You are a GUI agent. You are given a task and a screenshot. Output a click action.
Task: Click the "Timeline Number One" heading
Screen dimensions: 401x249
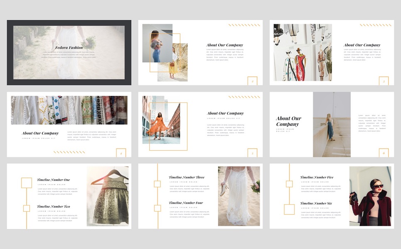point(54,180)
